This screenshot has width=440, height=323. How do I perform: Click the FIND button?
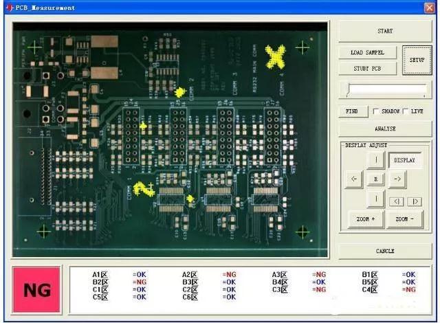(352, 111)
